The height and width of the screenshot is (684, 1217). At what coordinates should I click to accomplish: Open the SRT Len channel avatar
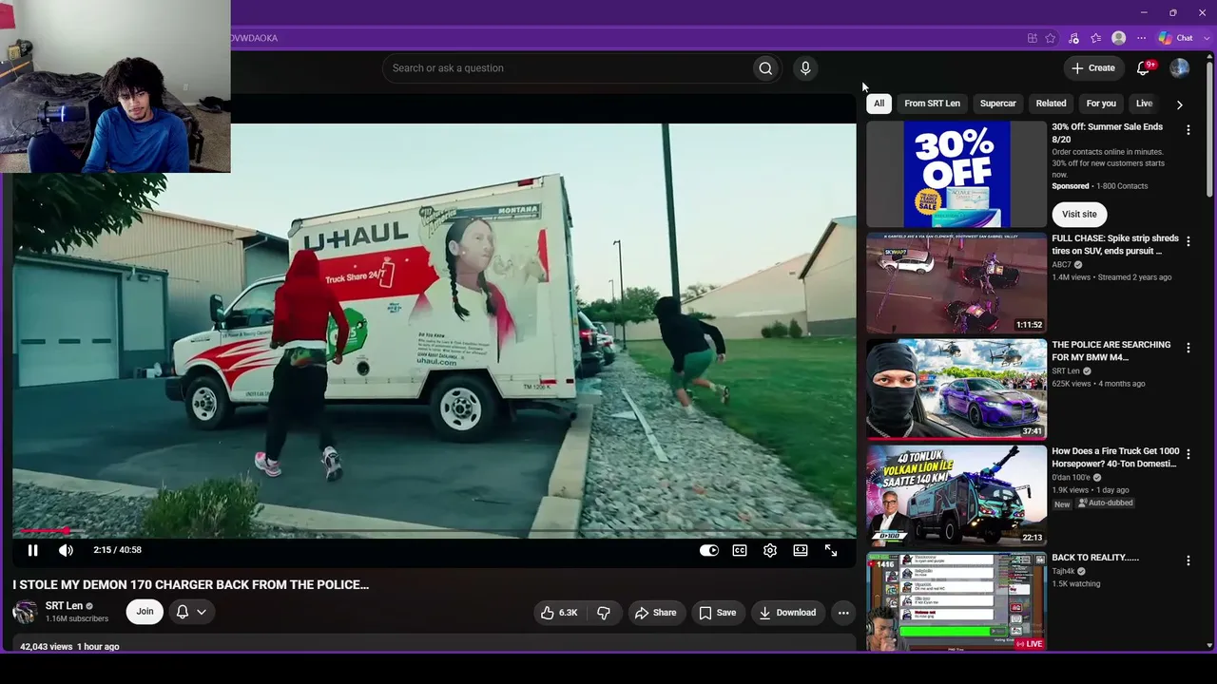[25, 612]
